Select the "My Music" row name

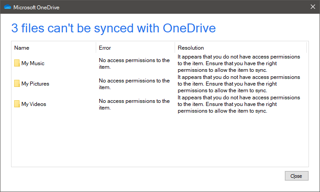tap(33, 63)
